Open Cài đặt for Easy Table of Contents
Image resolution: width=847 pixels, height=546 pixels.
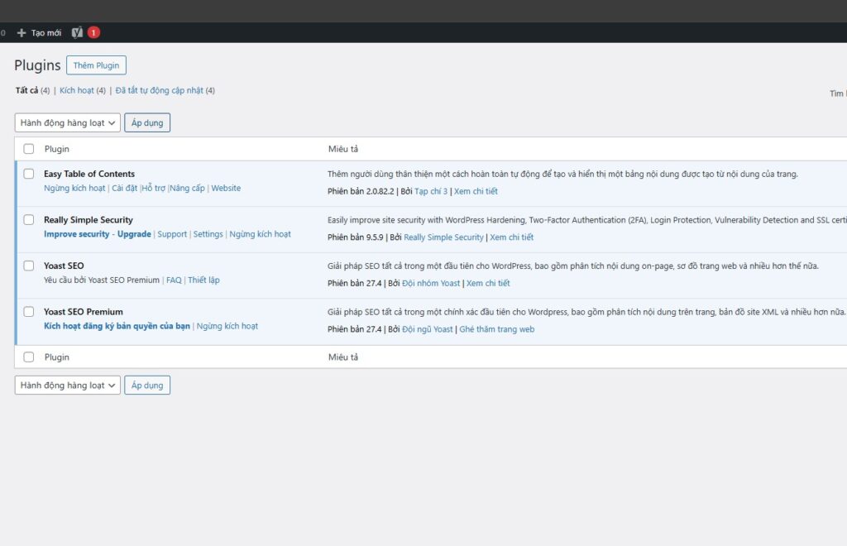[124, 188]
